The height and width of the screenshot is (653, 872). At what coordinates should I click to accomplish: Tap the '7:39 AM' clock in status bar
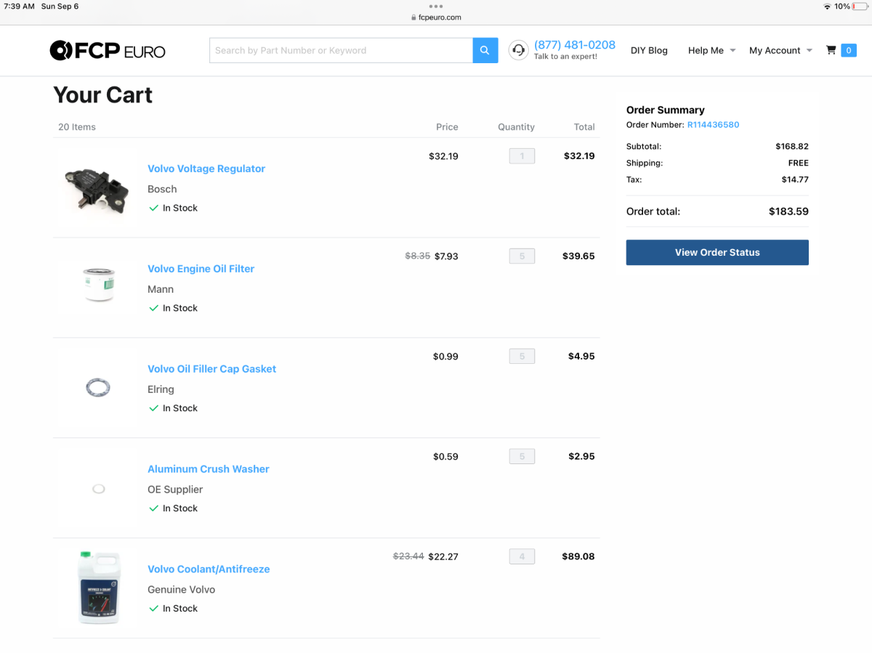point(19,7)
